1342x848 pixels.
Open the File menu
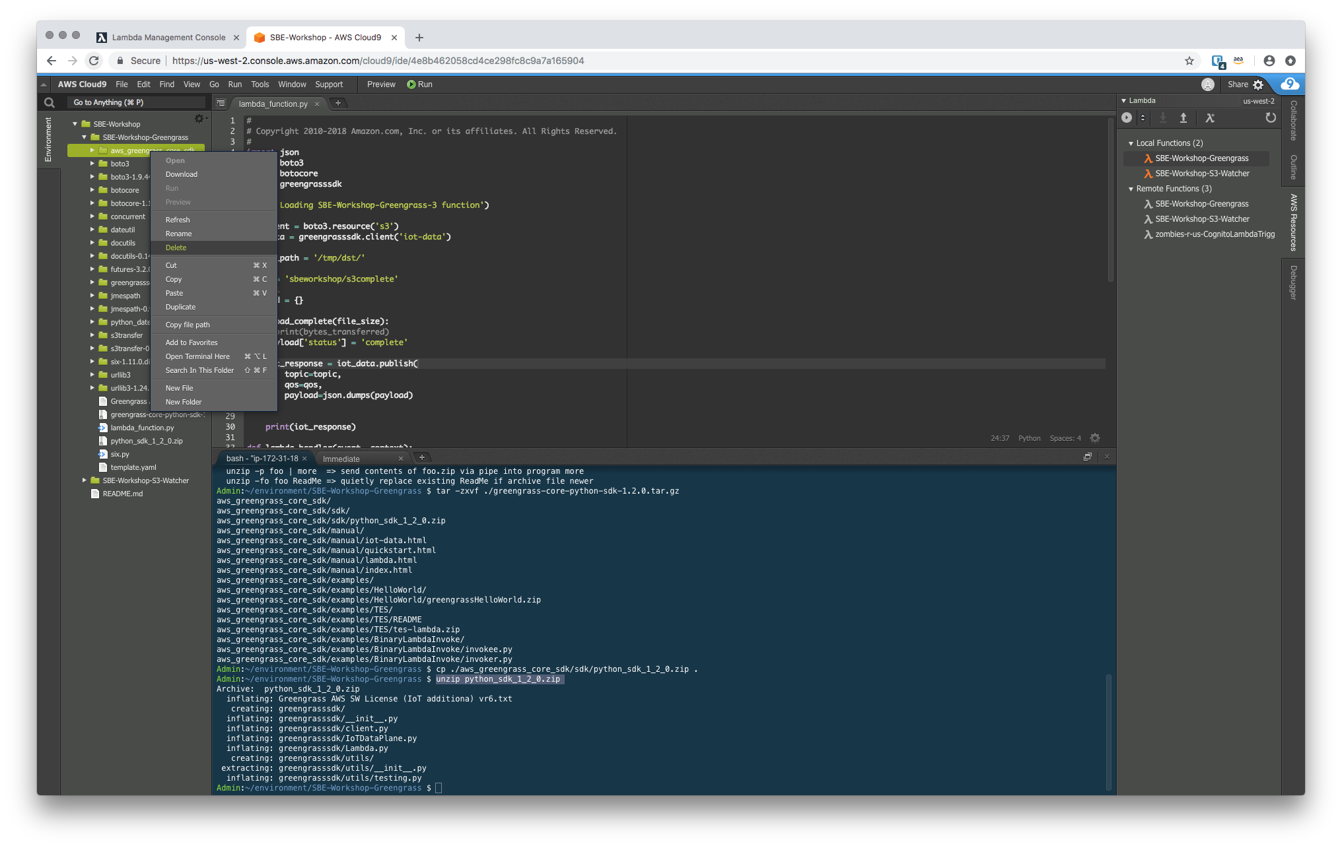(x=122, y=84)
